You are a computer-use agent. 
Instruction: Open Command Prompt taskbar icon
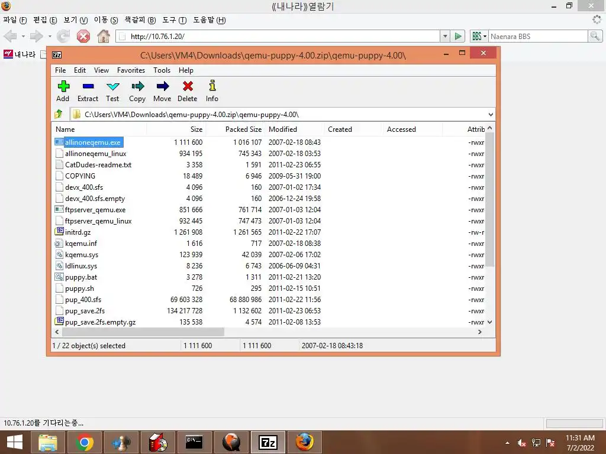[x=194, y=442]
